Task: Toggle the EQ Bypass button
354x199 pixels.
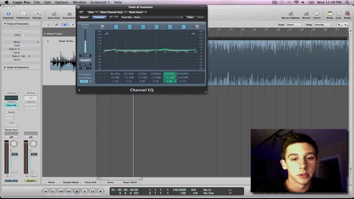Action: [x=84, y=17]
